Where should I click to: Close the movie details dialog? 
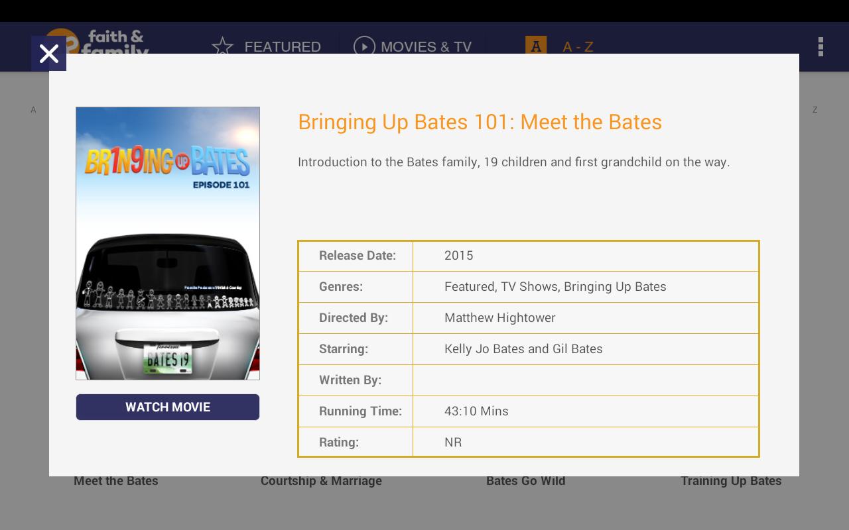point(48,53)
